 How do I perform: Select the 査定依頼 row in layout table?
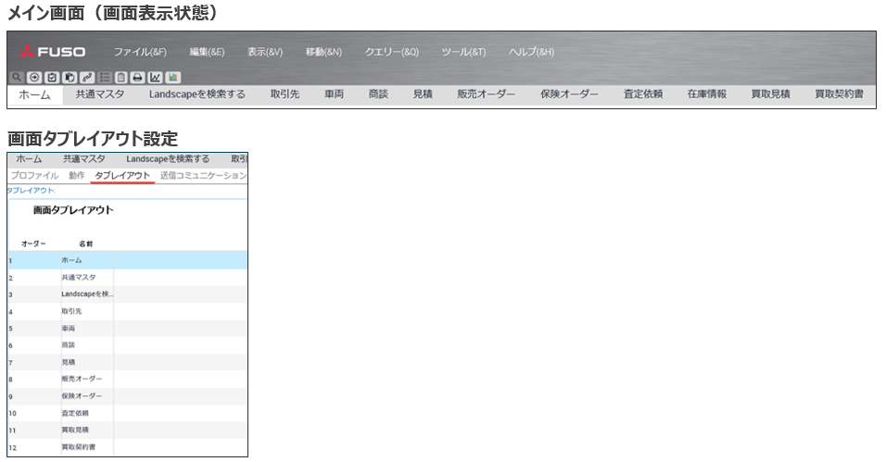click(x=75, y=413)
